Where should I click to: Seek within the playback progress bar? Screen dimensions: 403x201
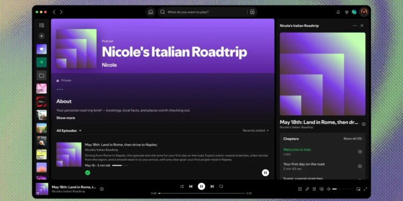tap(201, 193)
